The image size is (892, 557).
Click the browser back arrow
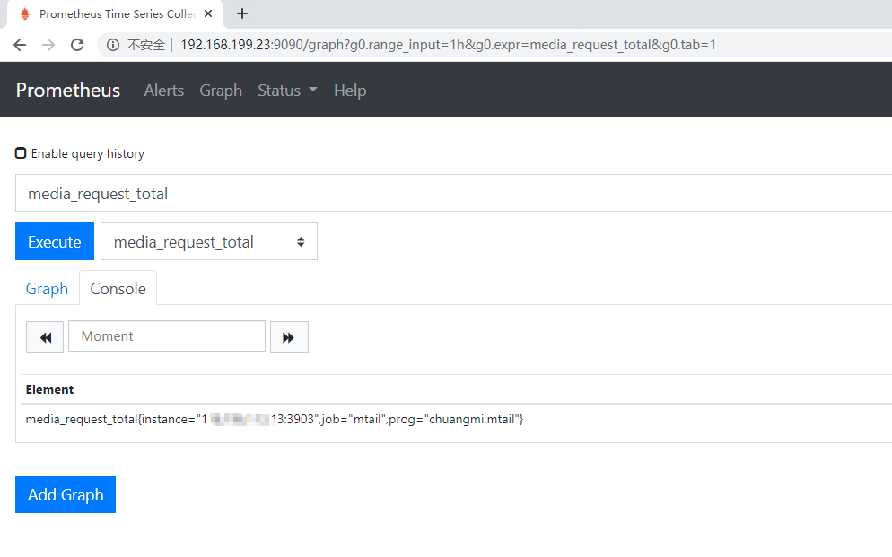20,45
